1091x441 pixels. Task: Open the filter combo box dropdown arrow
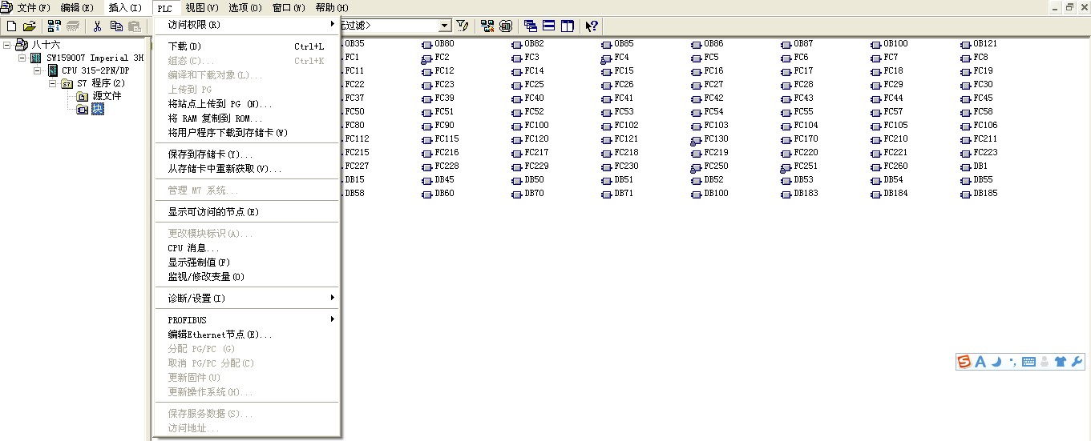(x=445, y=26)
